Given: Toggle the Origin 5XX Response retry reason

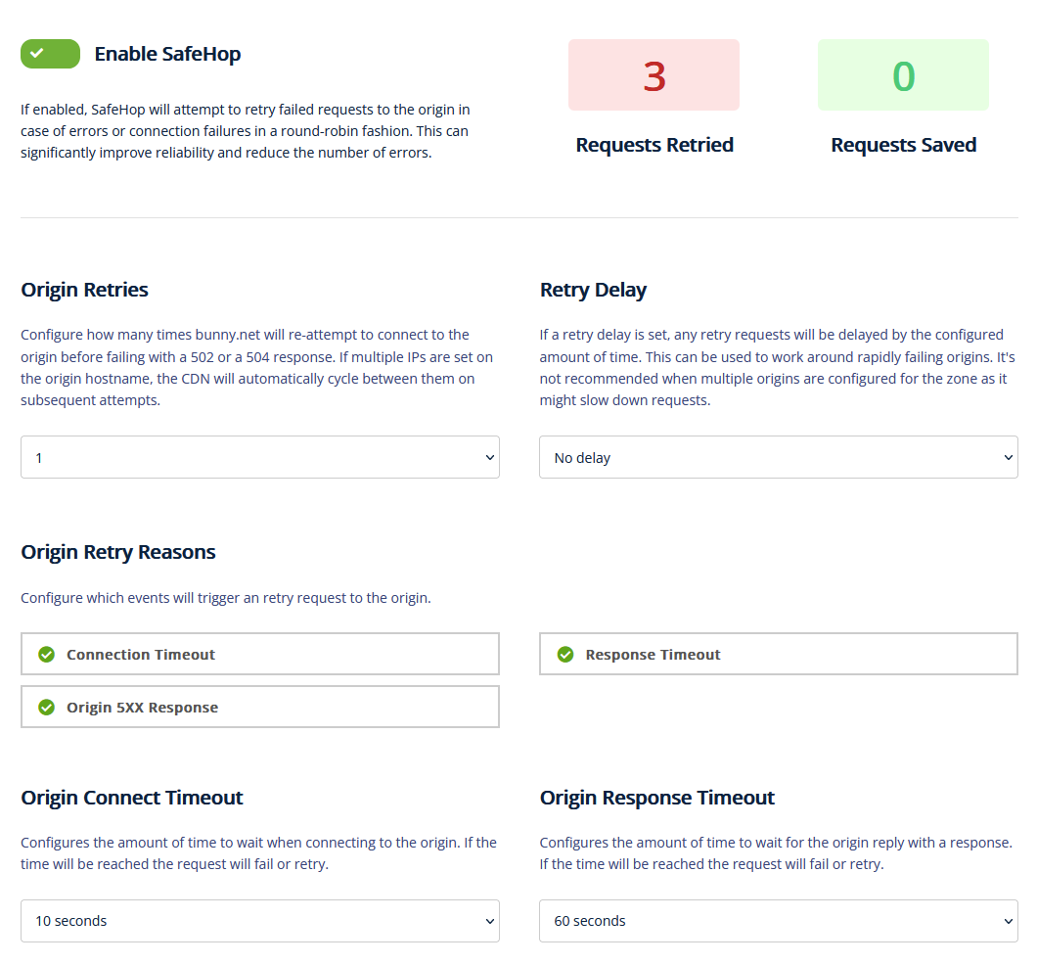Looking at the screenshot, I should (x=259, y=708).
